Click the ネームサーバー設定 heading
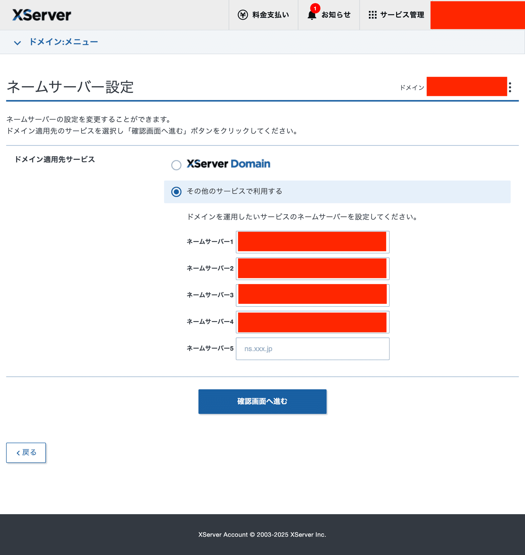 click(x=70, y=87)
